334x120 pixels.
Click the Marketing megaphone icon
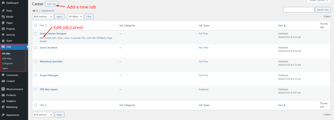point(3,107)
